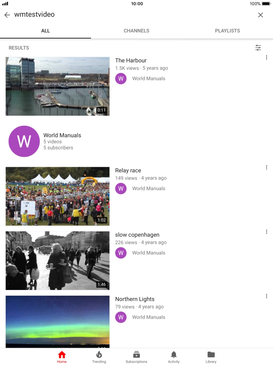Switch to the PLAYLISTS tab

[x=227, y=31]
